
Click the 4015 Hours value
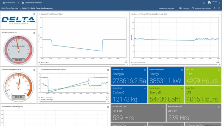[x=202, y=99]
